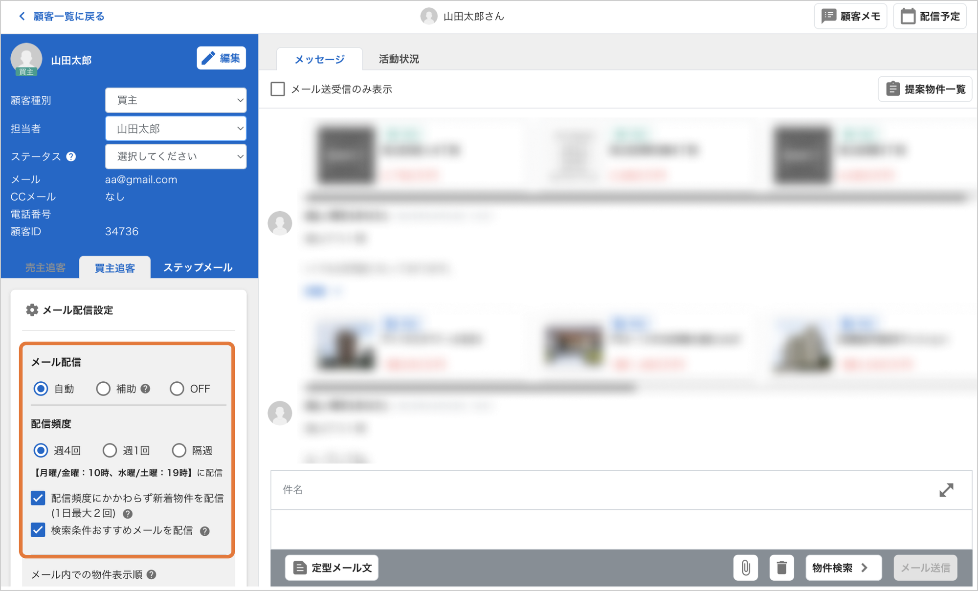Uncheck 検索条件おすすめメールを配信 checkbox
This screenshot has width=978, height=591.
38,530
